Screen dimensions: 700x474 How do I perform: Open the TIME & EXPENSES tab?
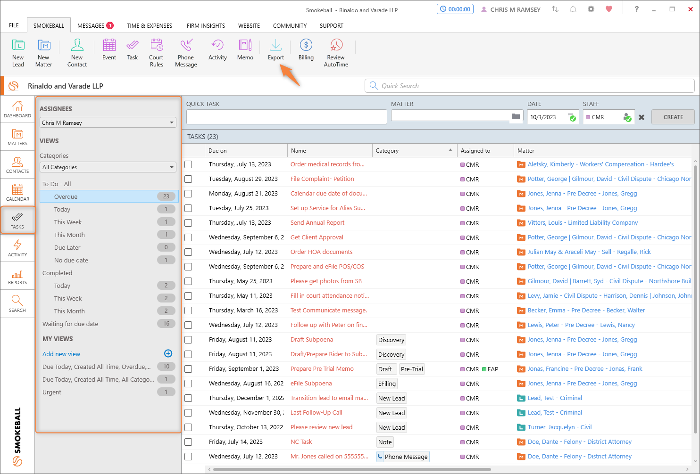(150, 25)
